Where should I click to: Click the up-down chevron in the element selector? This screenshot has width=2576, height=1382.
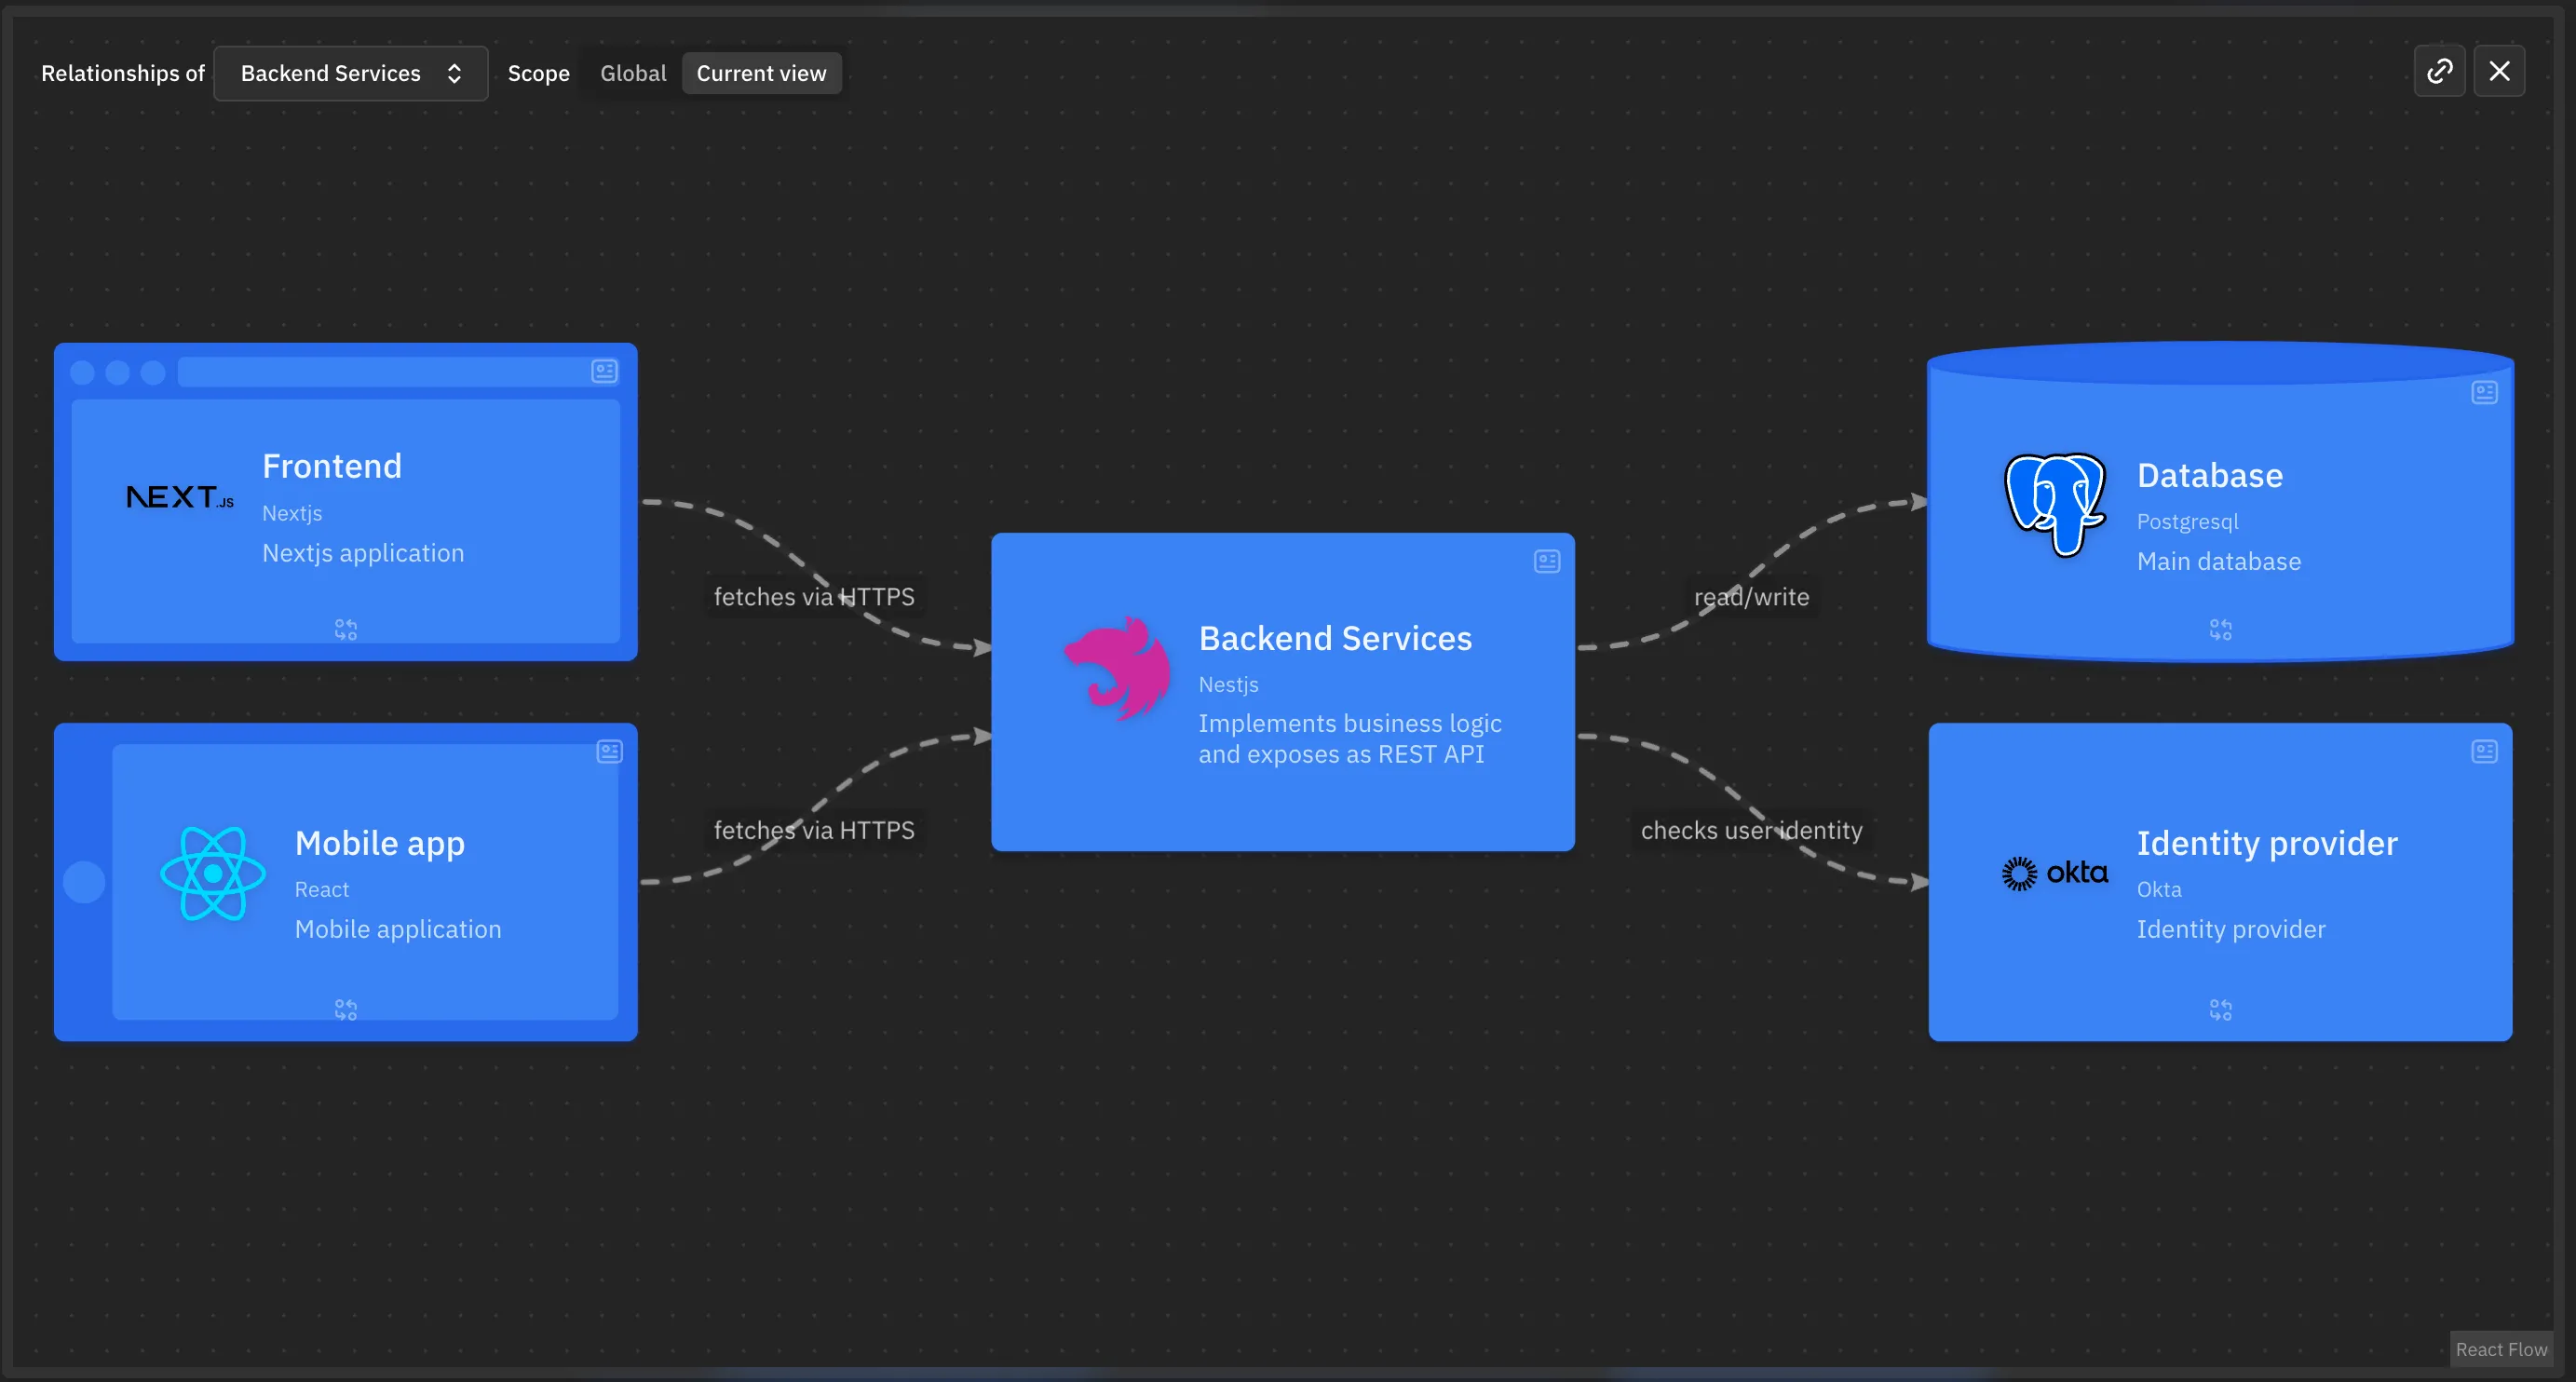[x=454, y=74]
